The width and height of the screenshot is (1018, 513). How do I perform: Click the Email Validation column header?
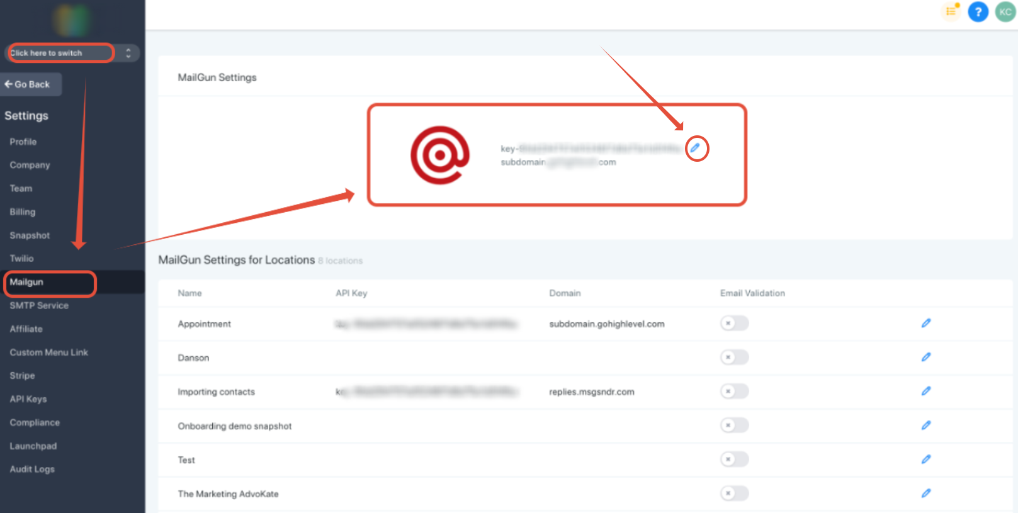tap(752, 293)
